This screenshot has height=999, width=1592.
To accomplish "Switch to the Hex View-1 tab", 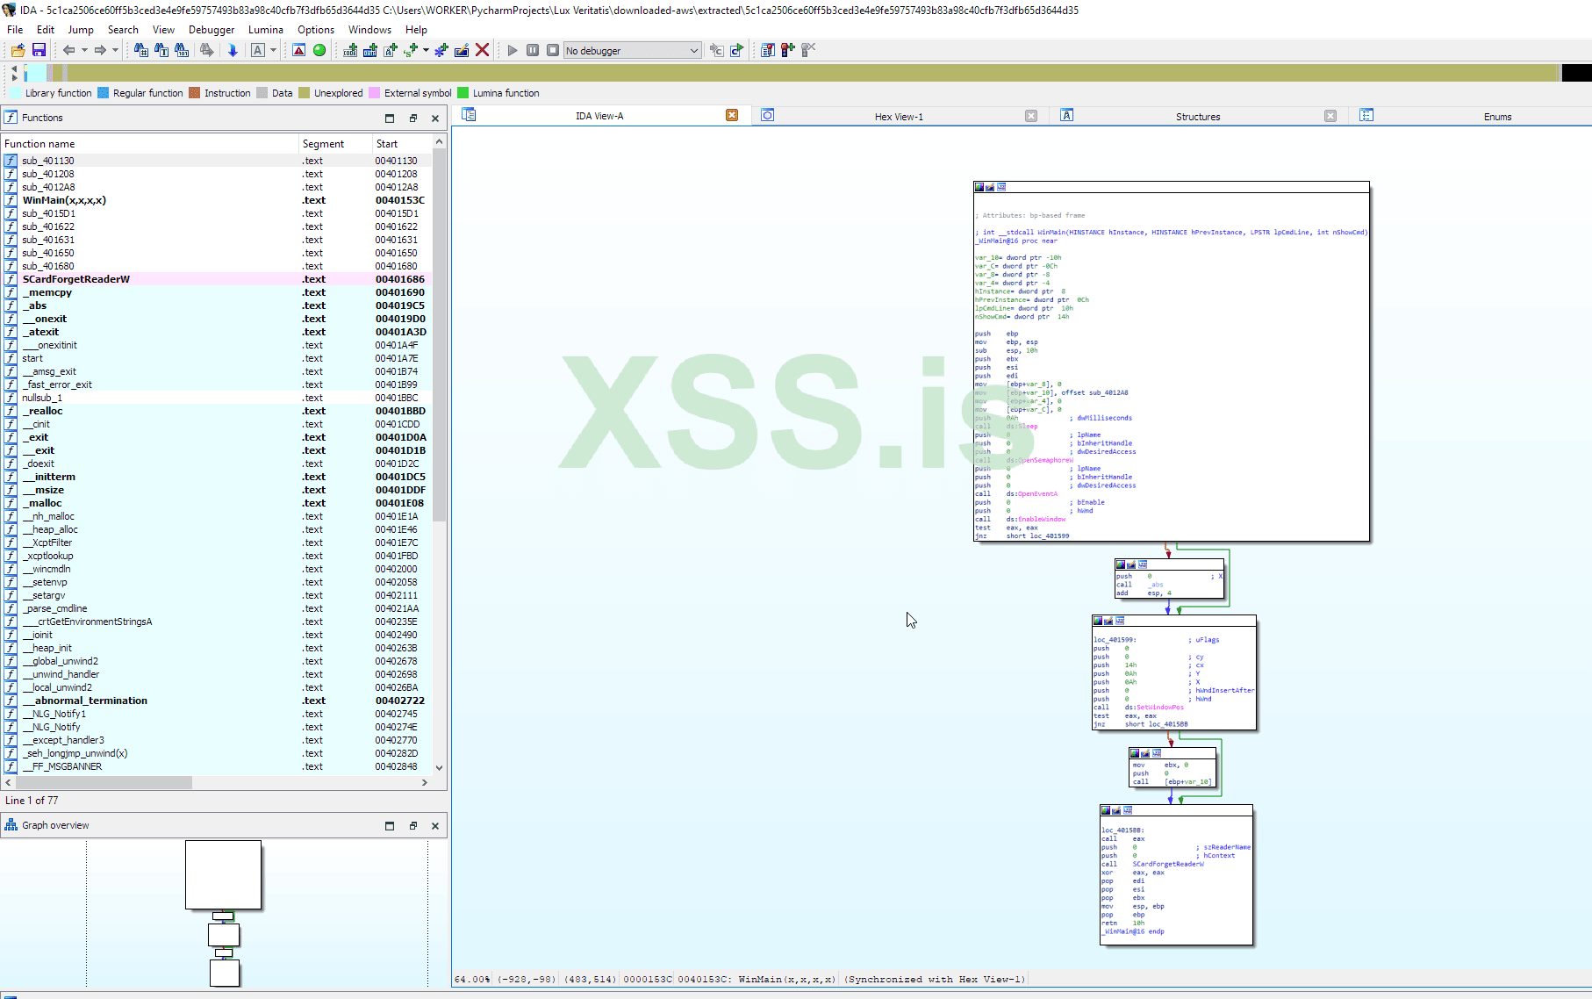I will (x=899, y=116).
